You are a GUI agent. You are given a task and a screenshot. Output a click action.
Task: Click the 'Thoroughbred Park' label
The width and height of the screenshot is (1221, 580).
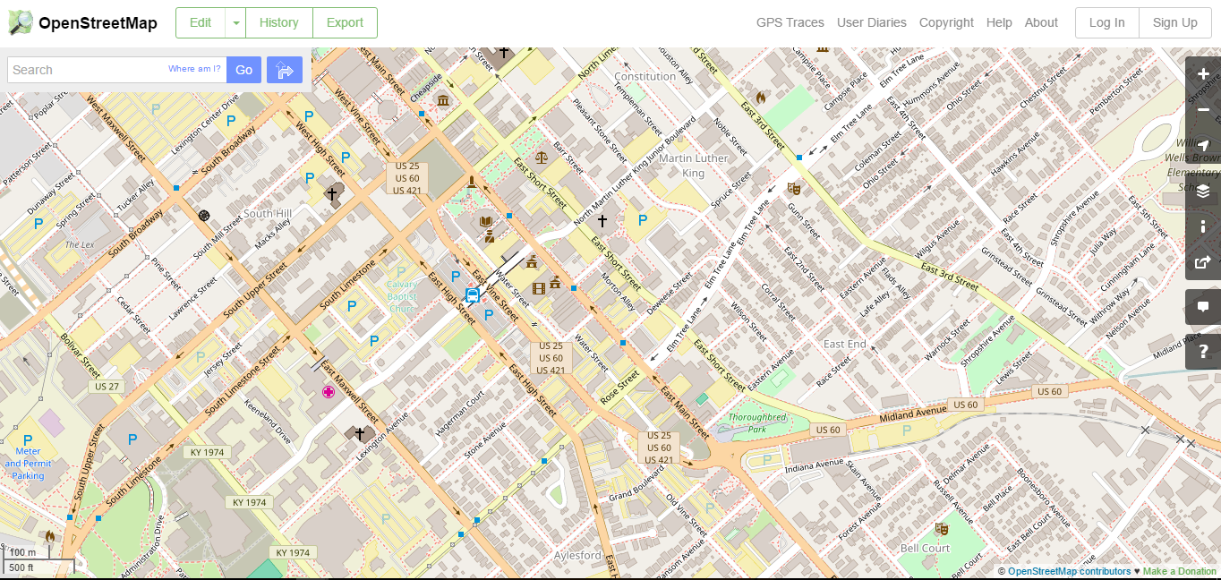757,423
